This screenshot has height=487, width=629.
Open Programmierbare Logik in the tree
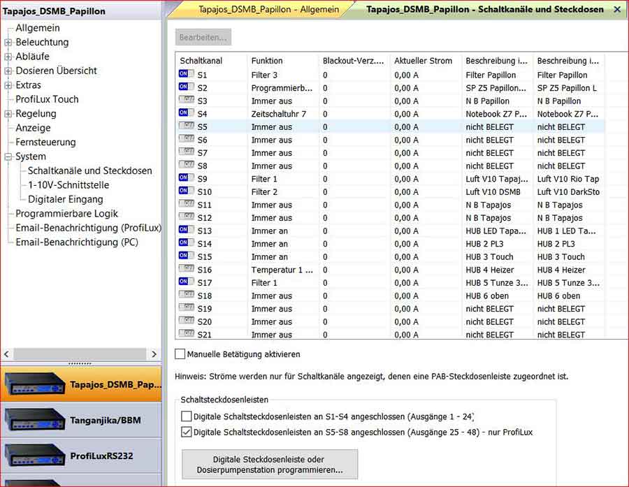[67, 214]
